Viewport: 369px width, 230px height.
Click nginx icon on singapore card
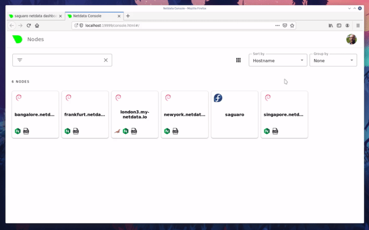pyautogui.click(x=267, y=131)
